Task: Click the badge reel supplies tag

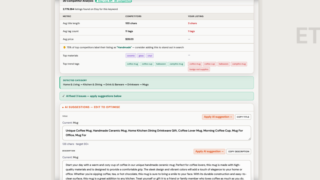Action: [199, 69]
